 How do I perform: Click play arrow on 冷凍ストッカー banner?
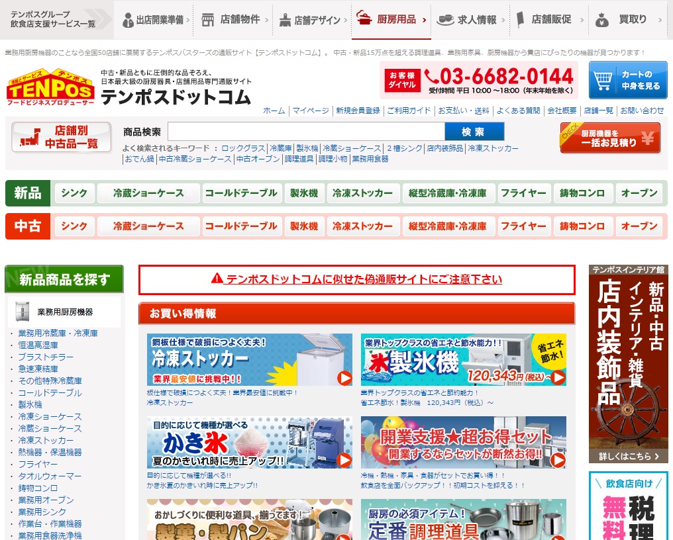click(x=344, y=378)
